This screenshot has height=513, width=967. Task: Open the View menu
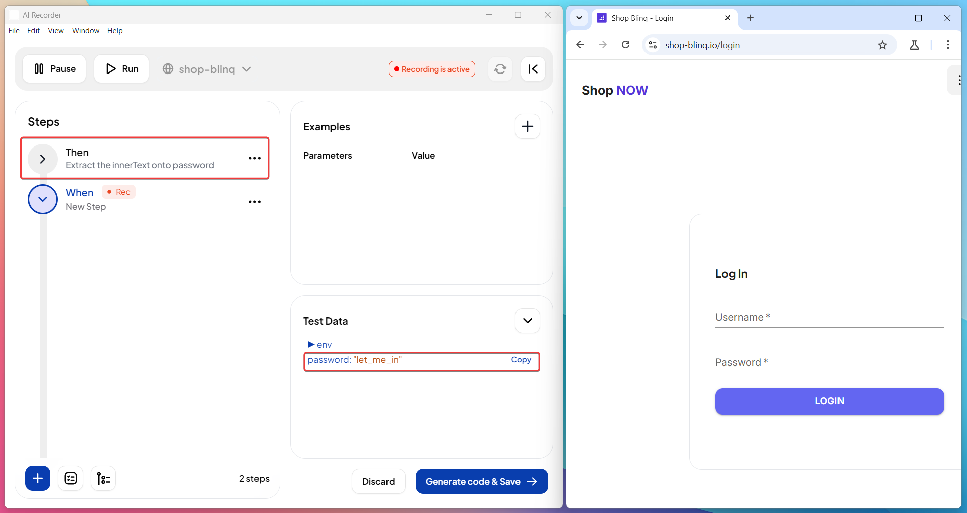(x=56, y=31)
